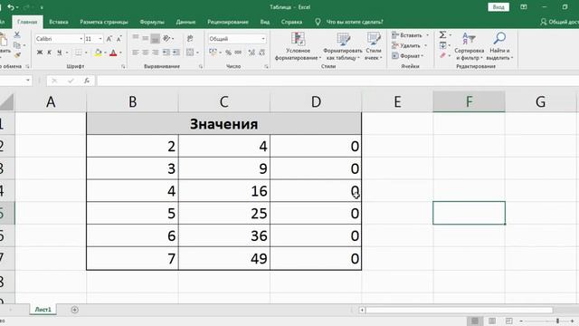579x326 pixels.
Task: Open Форматировать как таблицу dropdown
Action: [343, 46]
